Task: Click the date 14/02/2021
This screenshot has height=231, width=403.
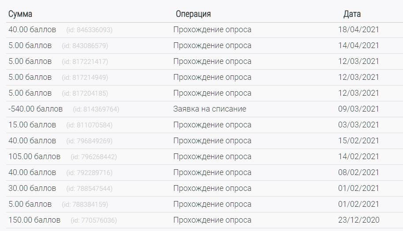Action: (358, 156)
